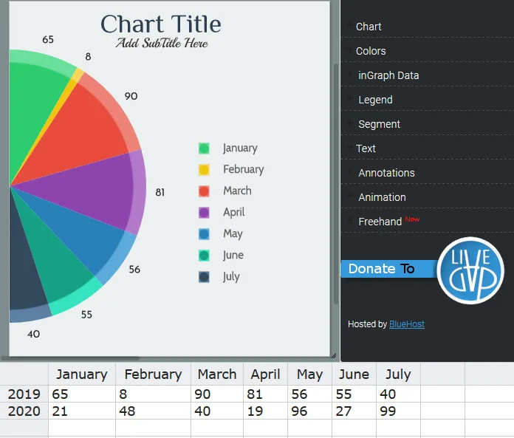The height and width of the screenshot is (438, 514).
Task: Click the chart's vertical scrollbar
Action: pyautogui.click(x=335, y=184)
